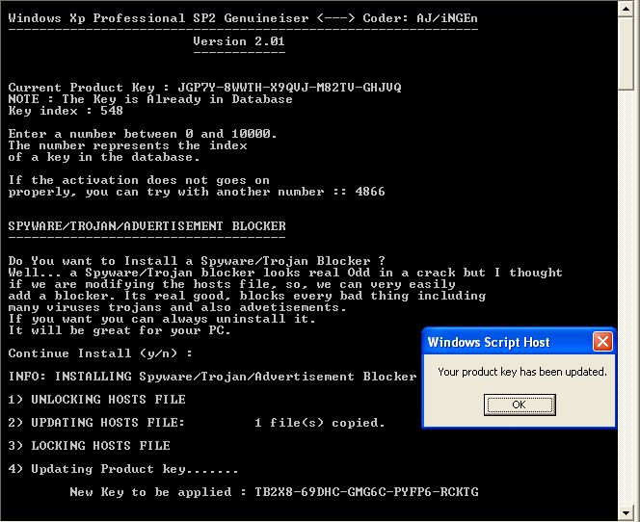Click "Enter a number between 0 and 10000." line
The image size is (640, 522).
click(x=143, y=134)
